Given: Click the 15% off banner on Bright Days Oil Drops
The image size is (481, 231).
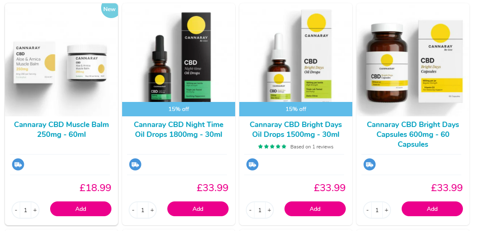Looking at the screenshot, I should click(x=296, y=109).
